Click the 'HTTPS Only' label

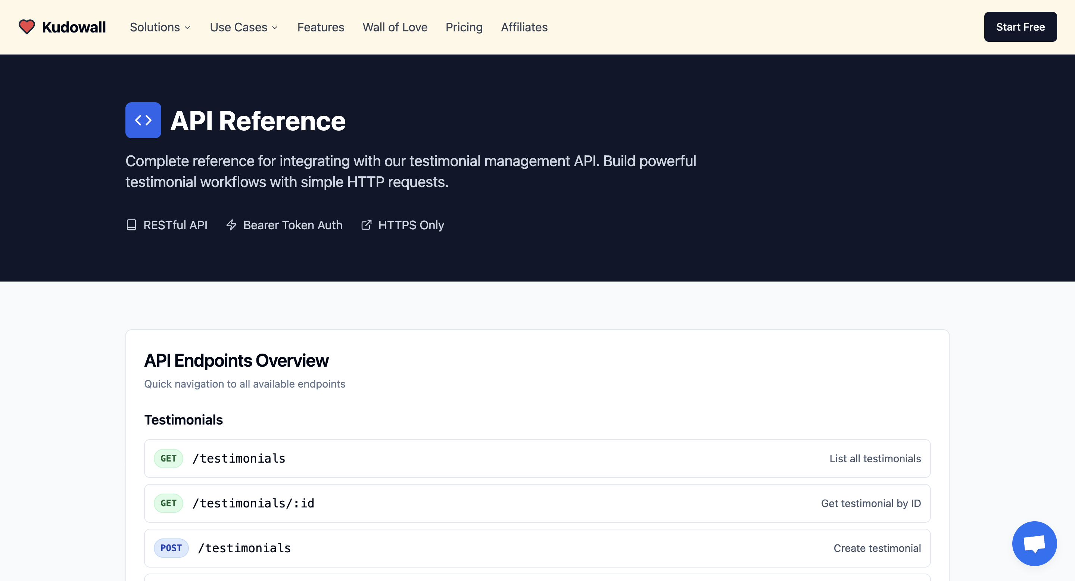411,226
